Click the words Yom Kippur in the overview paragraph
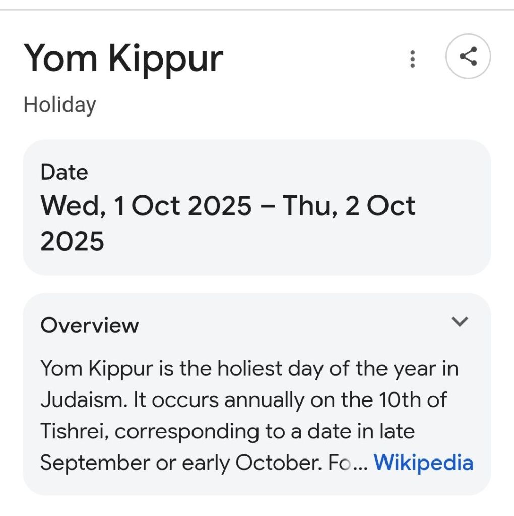 (x=96, y=369)
